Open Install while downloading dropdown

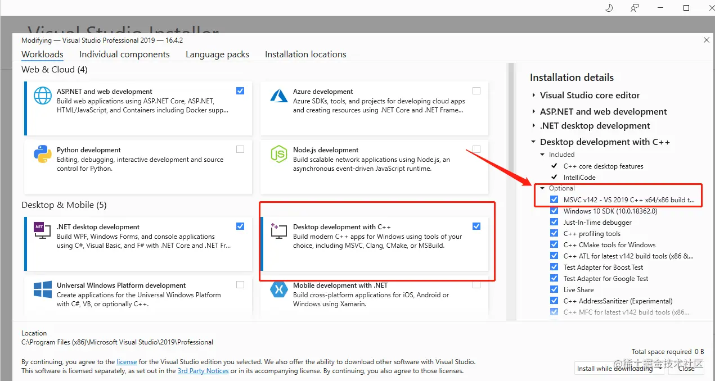pos(619,368)
